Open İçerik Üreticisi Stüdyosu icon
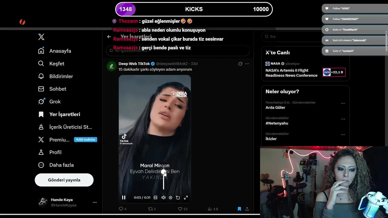This screenshot has width=388, height=218. tap(41, 127)
